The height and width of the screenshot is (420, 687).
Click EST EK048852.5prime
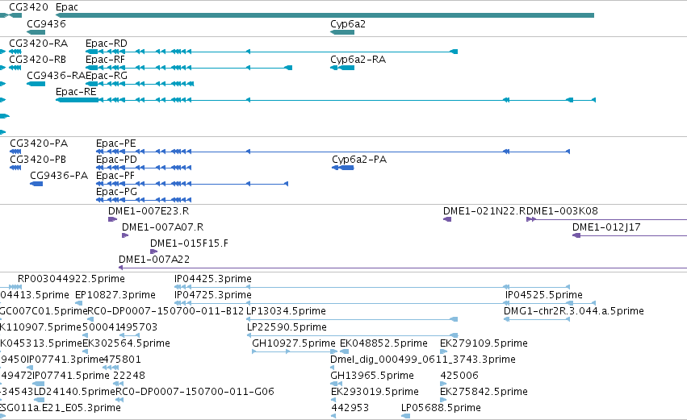pyautogui.click(x=345, y=351)
